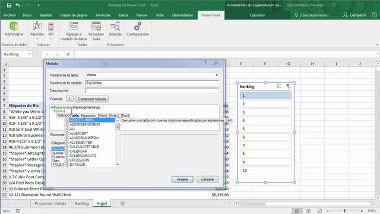Open the KPI menu
The height and width of the screenshot is (214, 380).
(x=51, y=30)
